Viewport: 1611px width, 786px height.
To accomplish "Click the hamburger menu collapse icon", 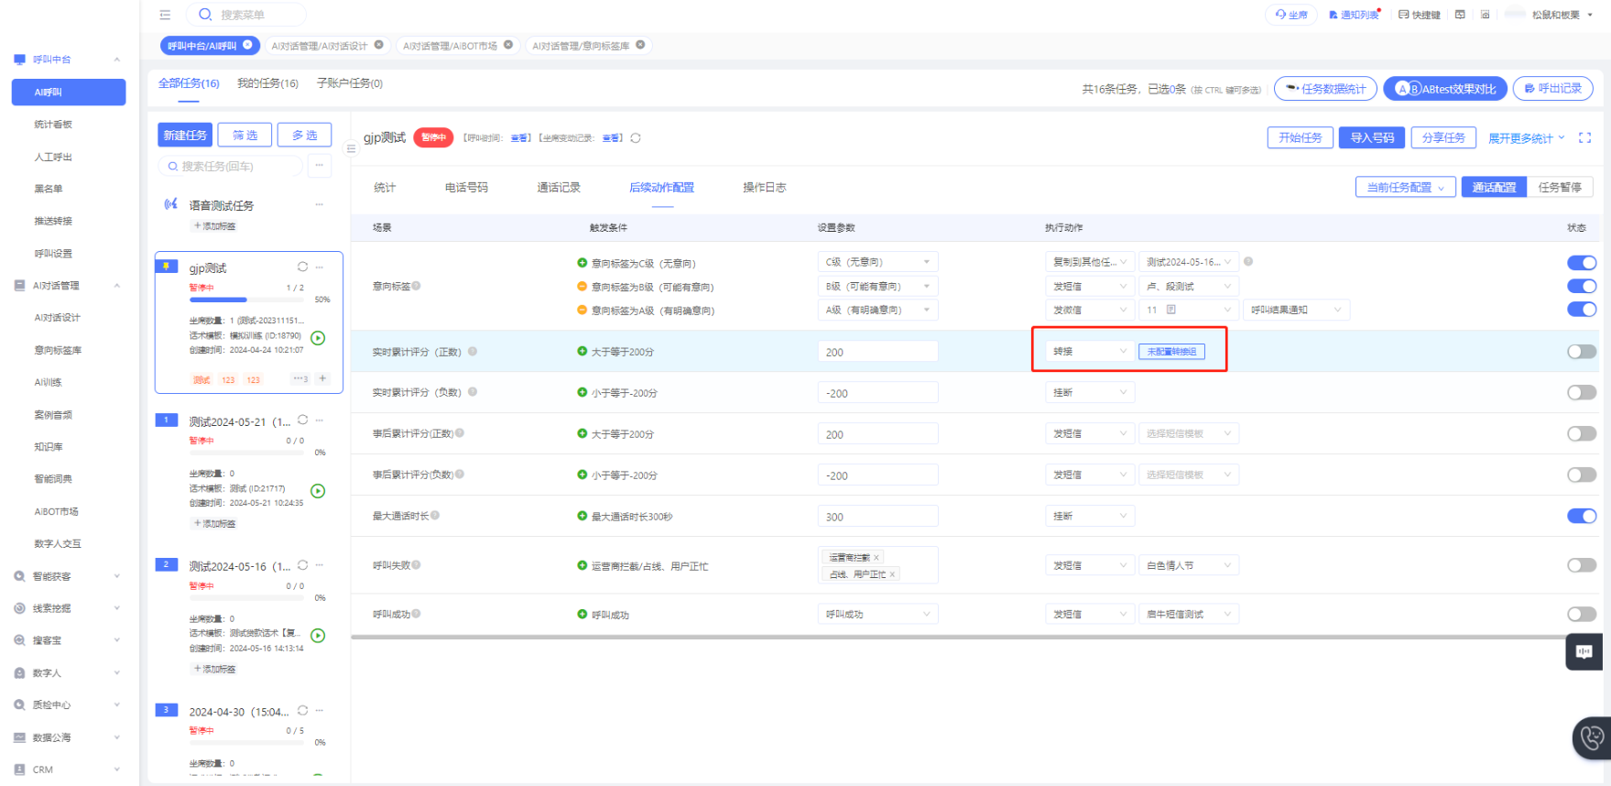I will click(x=165, y=15).
